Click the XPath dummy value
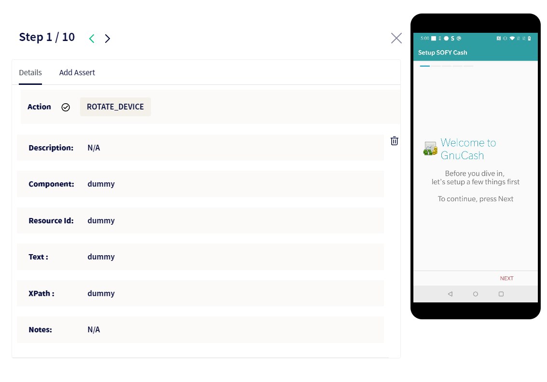This screenshot has width=547, height=382. [101, 293]
